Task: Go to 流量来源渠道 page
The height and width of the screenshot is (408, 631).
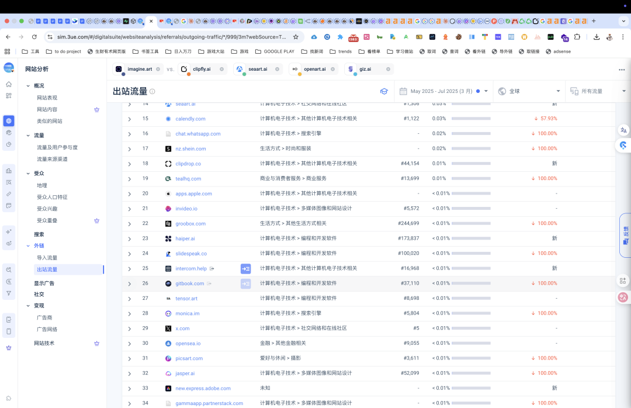Action: [52, 159]
